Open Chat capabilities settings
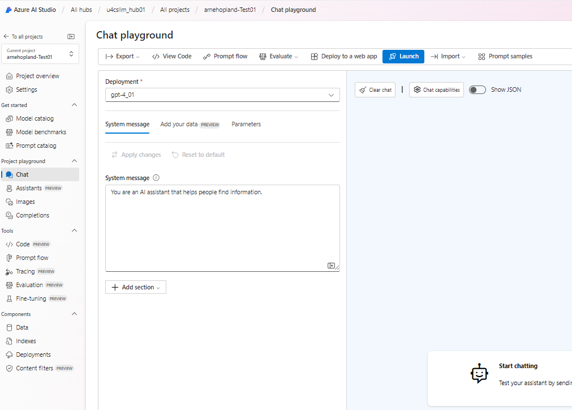Image resolution: width=572 pixels, height=410 pixels. 436,90
